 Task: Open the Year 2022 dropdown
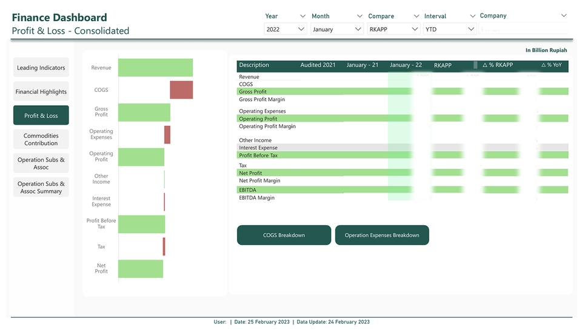pyautogui.click(x=285, y=29)
